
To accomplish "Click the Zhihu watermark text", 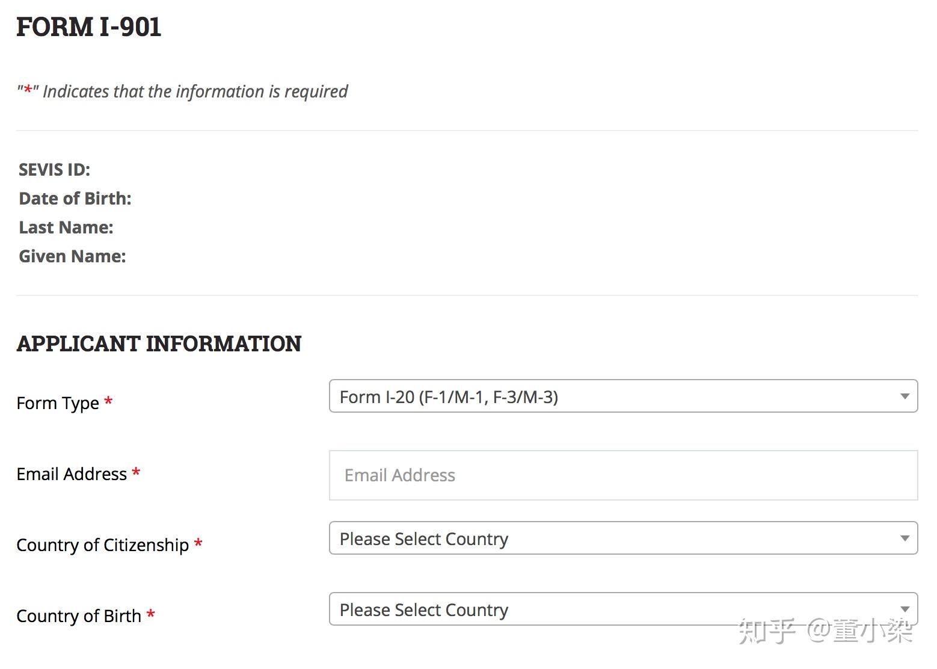I will (825, 630).
